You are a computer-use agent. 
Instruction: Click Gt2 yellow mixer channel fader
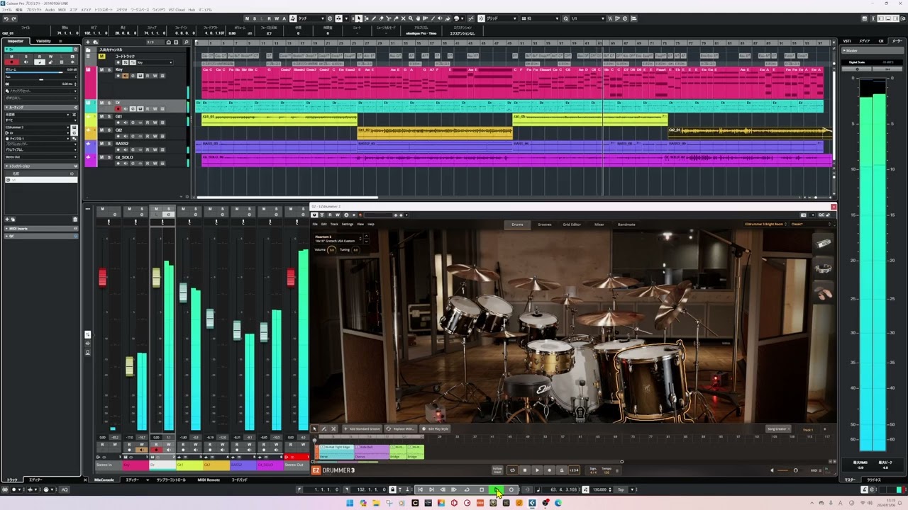coord(210,318)
